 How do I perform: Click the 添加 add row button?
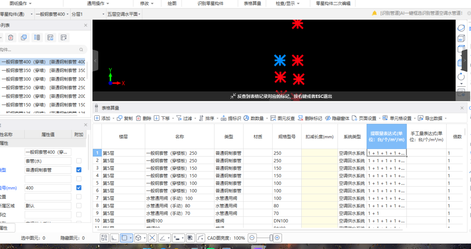click(102, 118)
